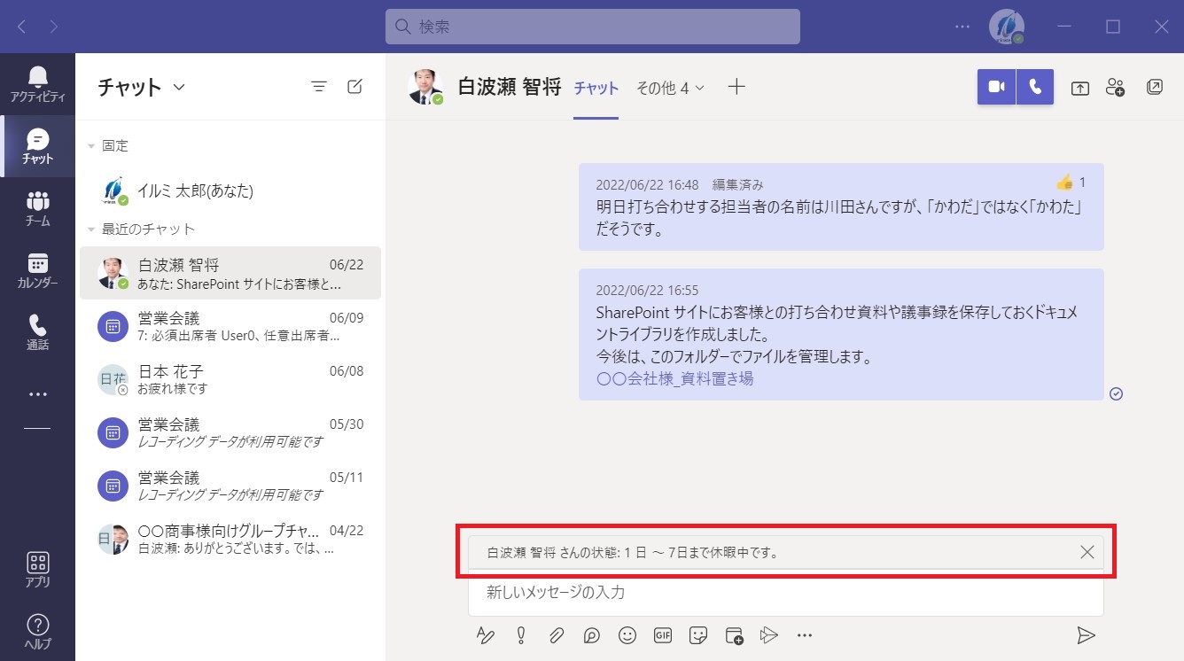This screenshot has height=661, width=1184.
Task: Pop out the chat into a new window
Action: coord(1154,87)
